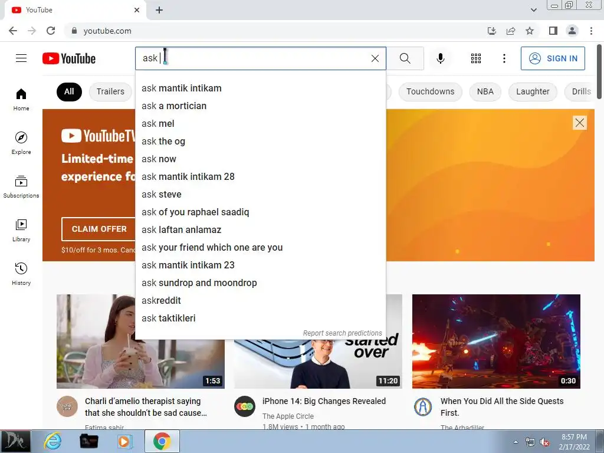Start voice search with the microphone icon
The image size is (604, 453).
(x=440, y=58)
